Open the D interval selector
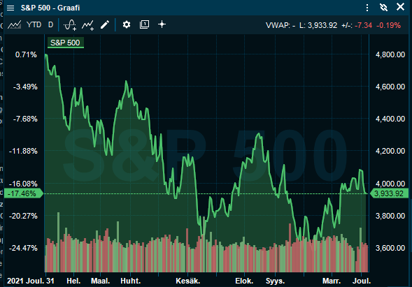Image resolution: width=412 pixels, height=287 pixels. coord(50,25)
